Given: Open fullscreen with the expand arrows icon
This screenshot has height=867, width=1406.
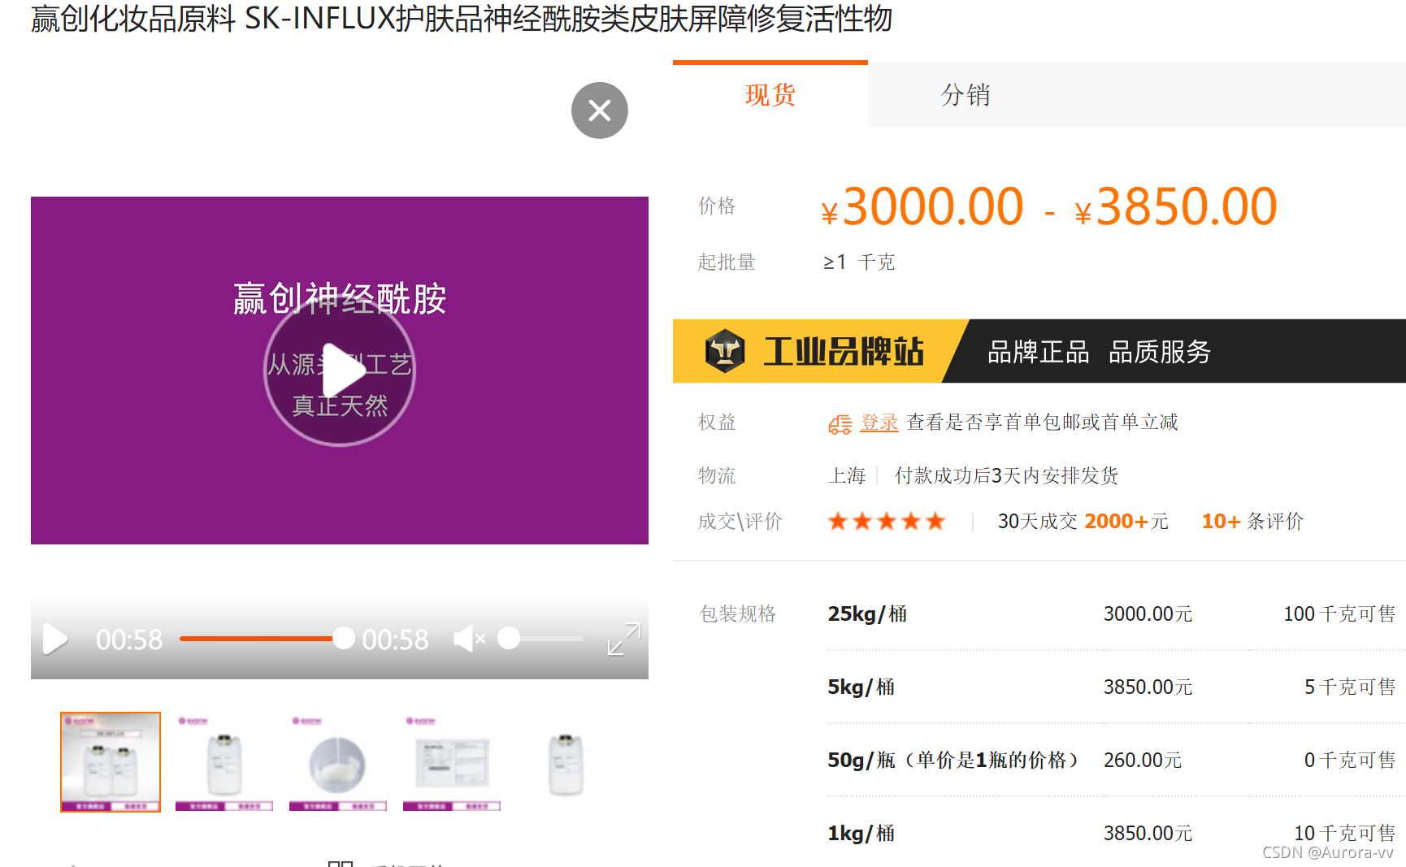Looking at the screenshot, I should tap(624, 639).
